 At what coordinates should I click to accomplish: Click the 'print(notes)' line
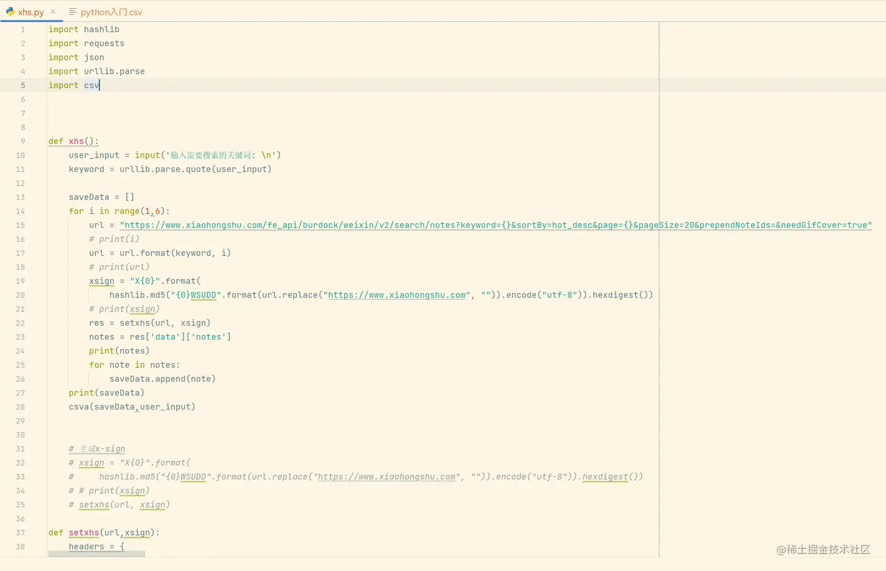(119, 351)
